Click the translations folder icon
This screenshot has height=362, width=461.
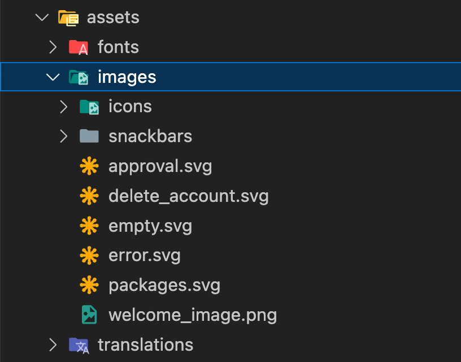coord(79,345)
